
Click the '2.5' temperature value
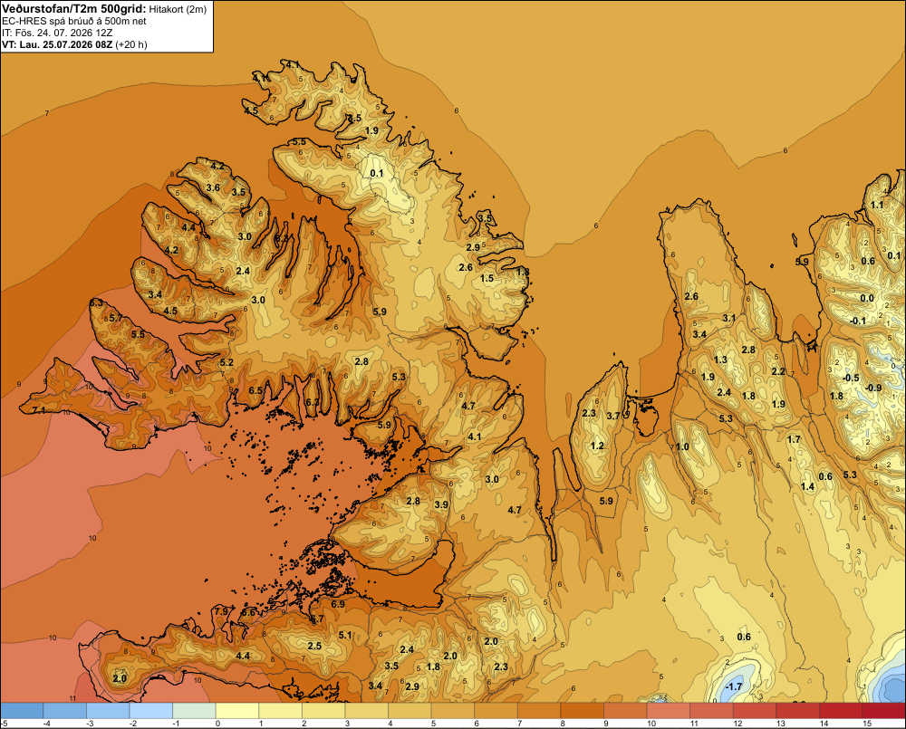(x=314, y=646)
